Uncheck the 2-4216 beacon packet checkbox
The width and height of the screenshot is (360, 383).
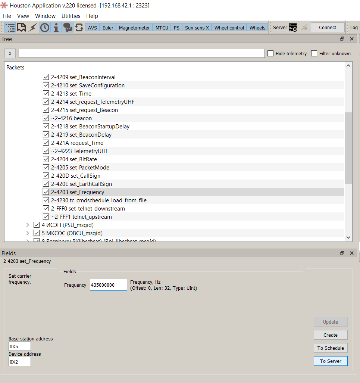(46, 118)
